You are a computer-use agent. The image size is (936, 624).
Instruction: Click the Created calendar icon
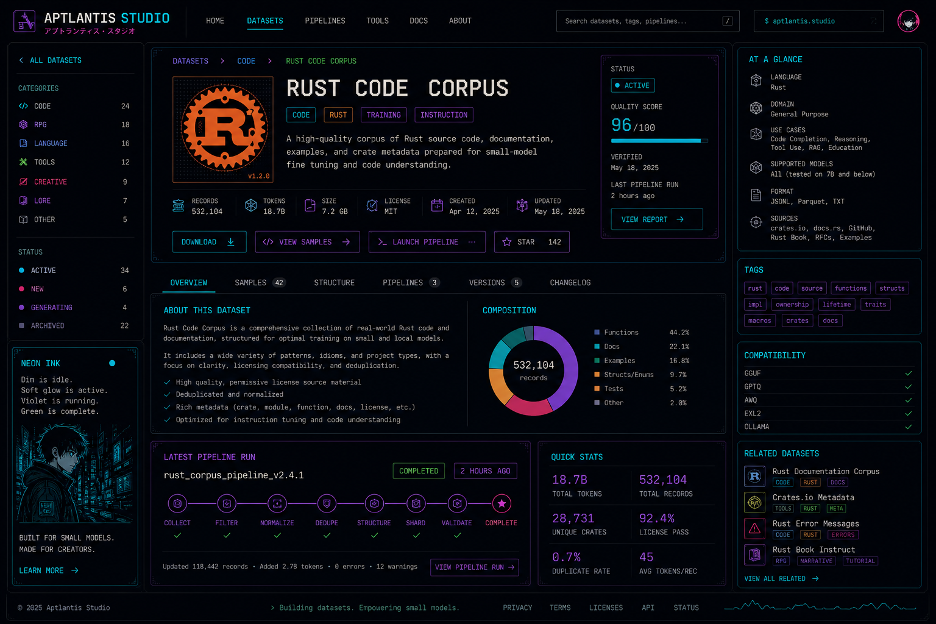(x=437, y=206)
